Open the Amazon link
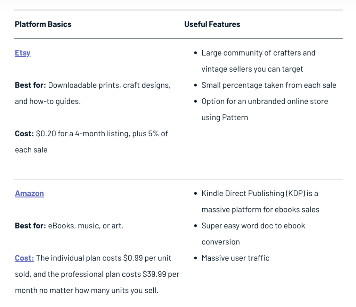 point(29,193)
